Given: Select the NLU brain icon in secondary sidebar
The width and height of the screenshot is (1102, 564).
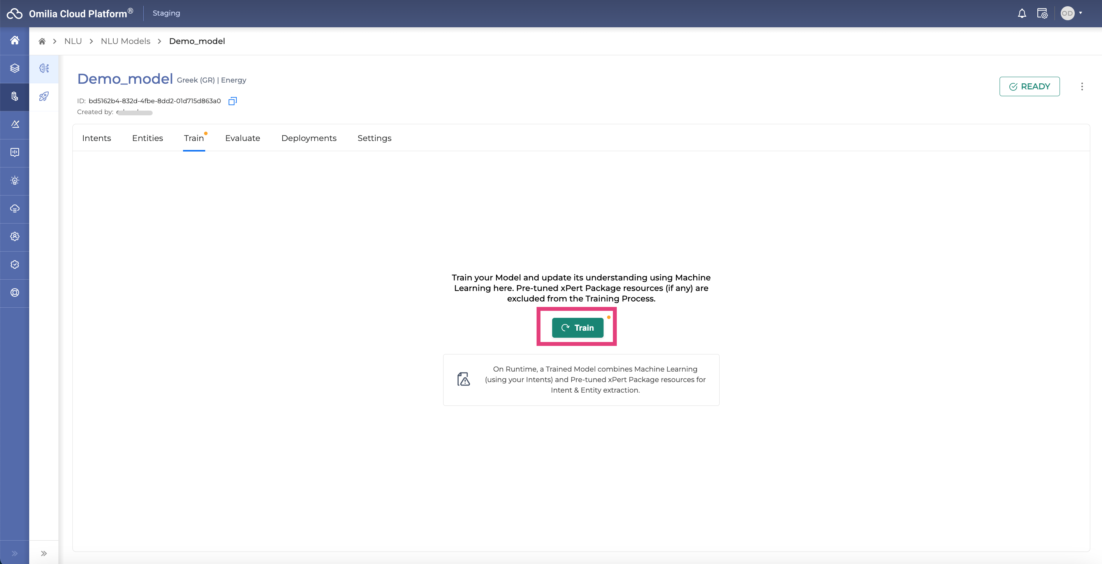Looking at the screenshot, I should [44, 69].
